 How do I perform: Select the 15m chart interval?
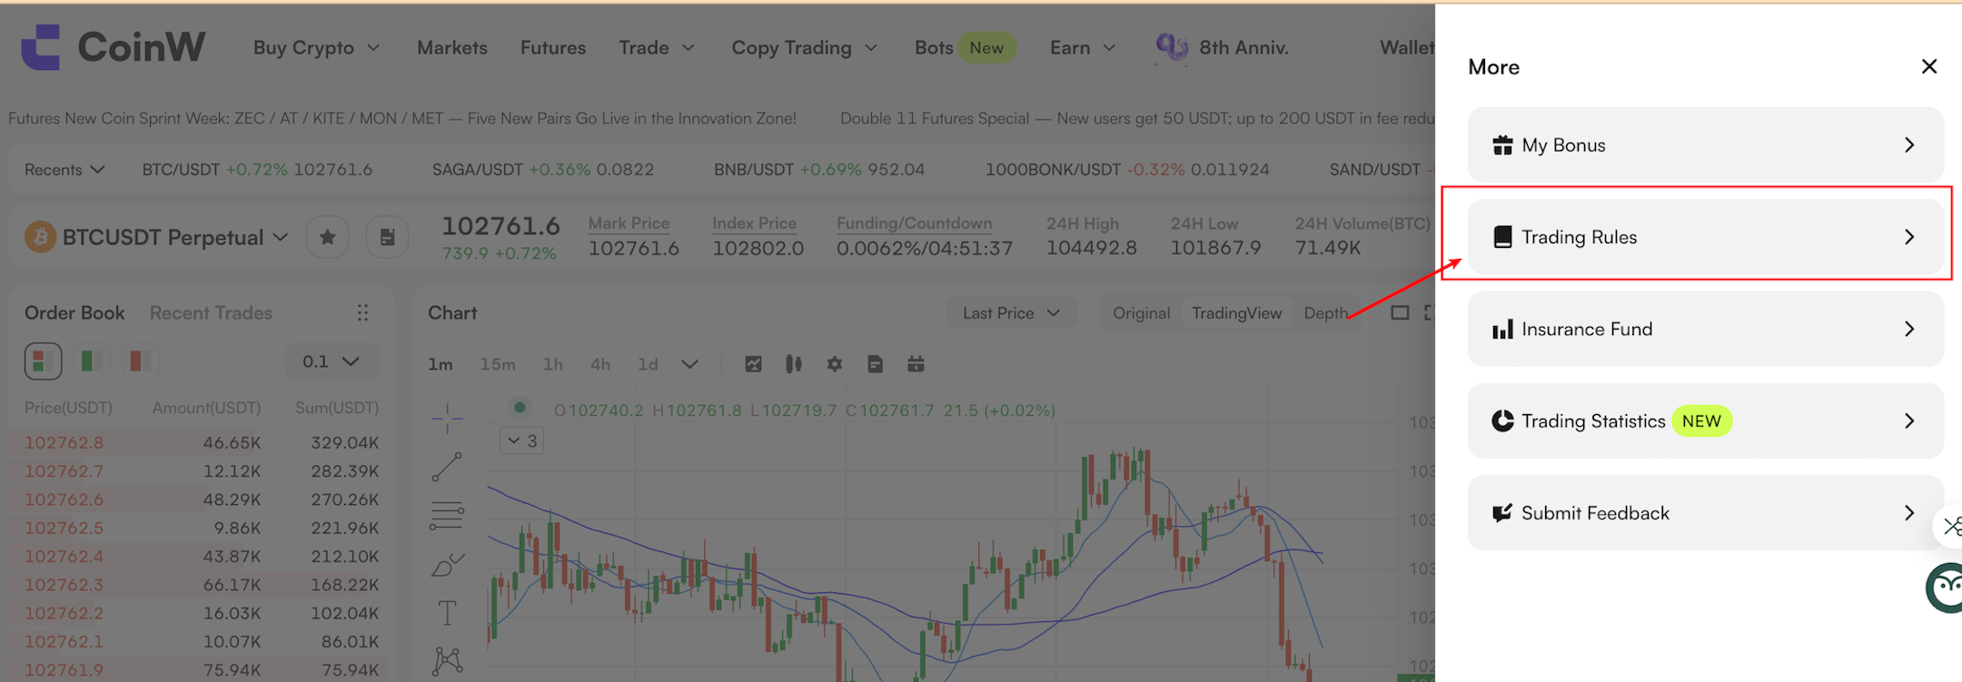[497, 364]
